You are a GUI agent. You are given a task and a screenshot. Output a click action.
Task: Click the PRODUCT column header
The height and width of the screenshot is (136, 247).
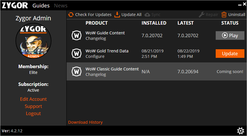(97, 23)
